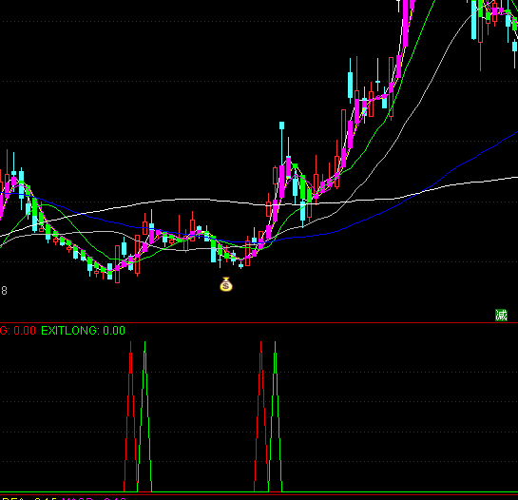This screenshot has width=518, height=500.
Task: Click the axis number 8 at left edge
Action: 4,291
